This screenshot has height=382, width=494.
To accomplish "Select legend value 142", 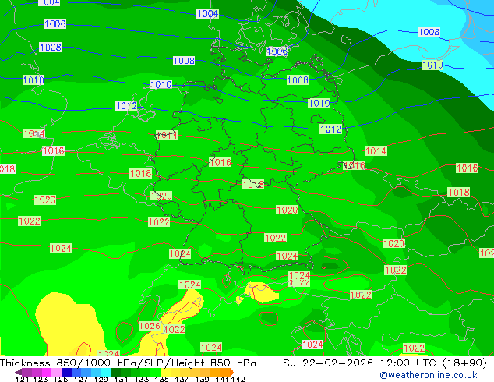I will pyautogui.click(x=238, y=379).
